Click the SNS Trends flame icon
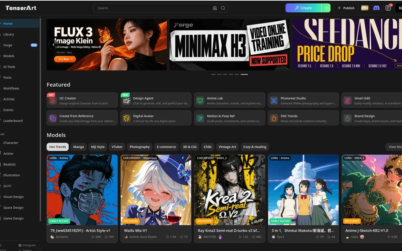Image resolution: width=402 pixels, height=251 pixels. pos(274,118)
